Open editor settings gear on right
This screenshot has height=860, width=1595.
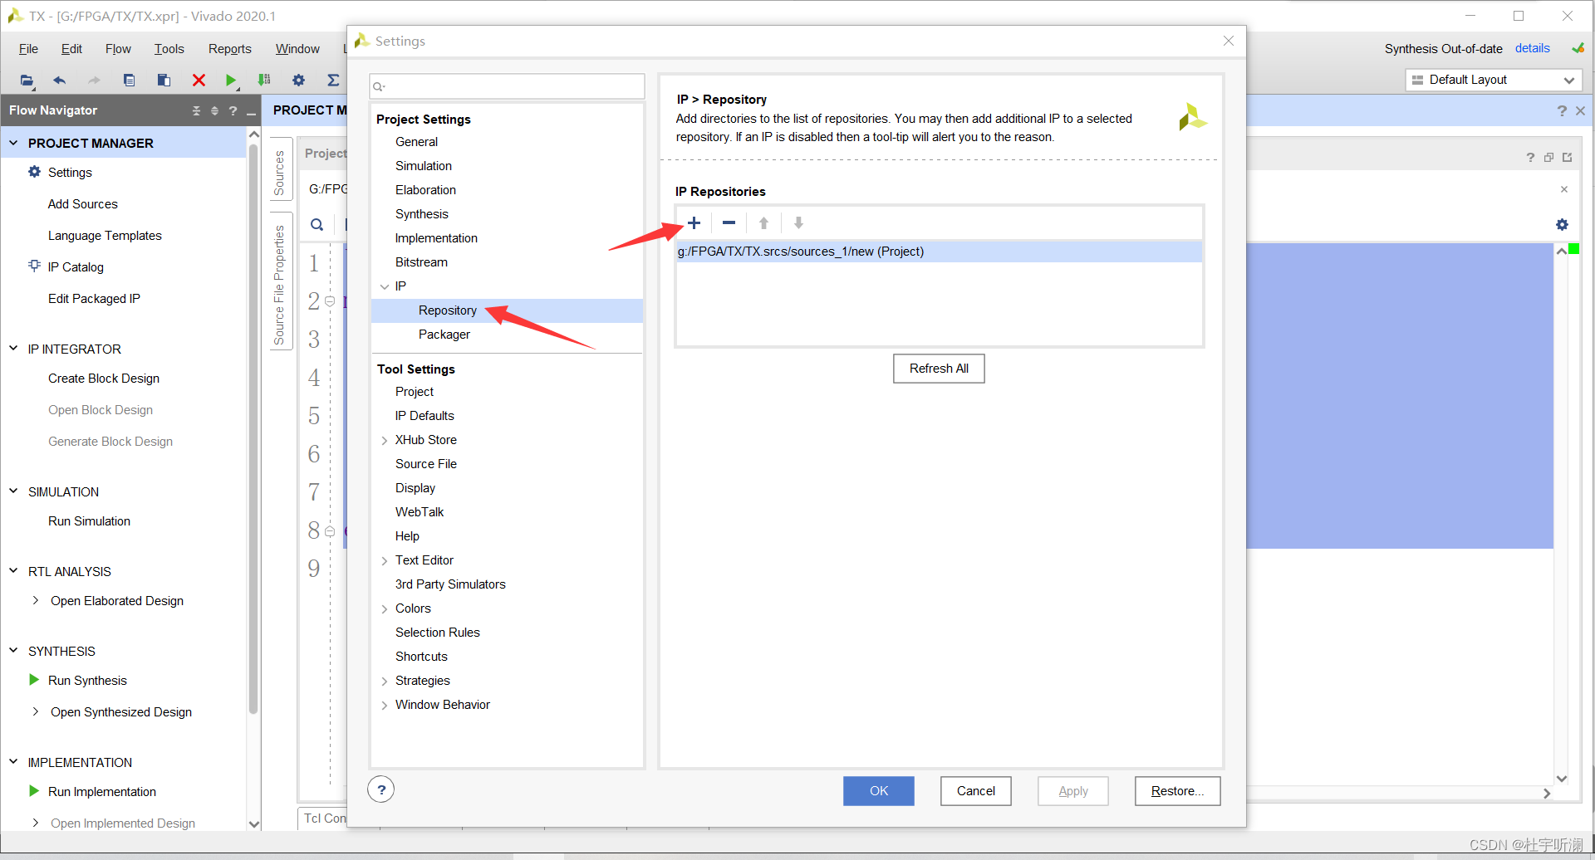[x=1562, y=225]
